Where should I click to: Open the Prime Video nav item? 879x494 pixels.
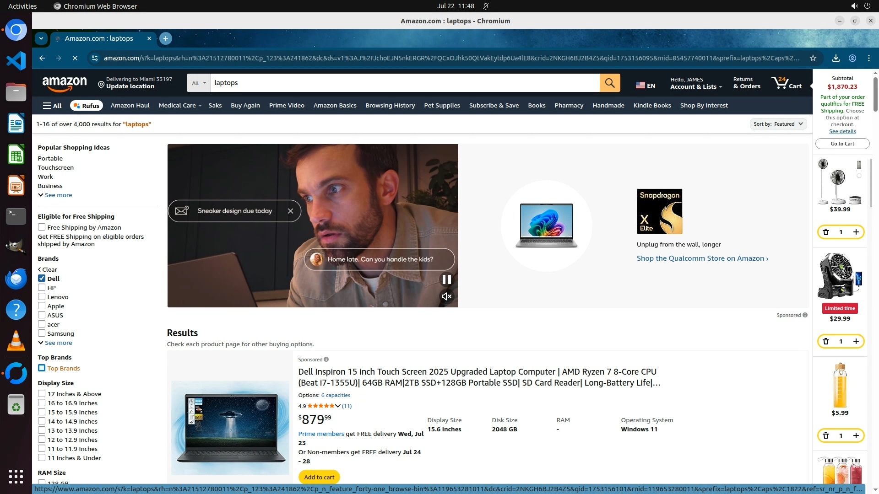pyautogui.click(x=287, y=105)
